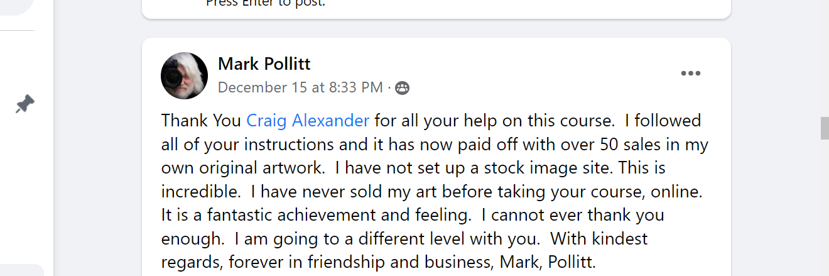Click the group audience icon beside timestamp
Screen dimensions: 829x276
403,88
